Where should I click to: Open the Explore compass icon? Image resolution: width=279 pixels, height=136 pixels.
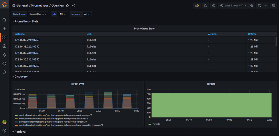tap(4, 46)
